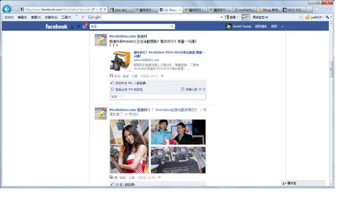Click the Facebook search field
Viewport: 344px width, 200px height.
130,26
